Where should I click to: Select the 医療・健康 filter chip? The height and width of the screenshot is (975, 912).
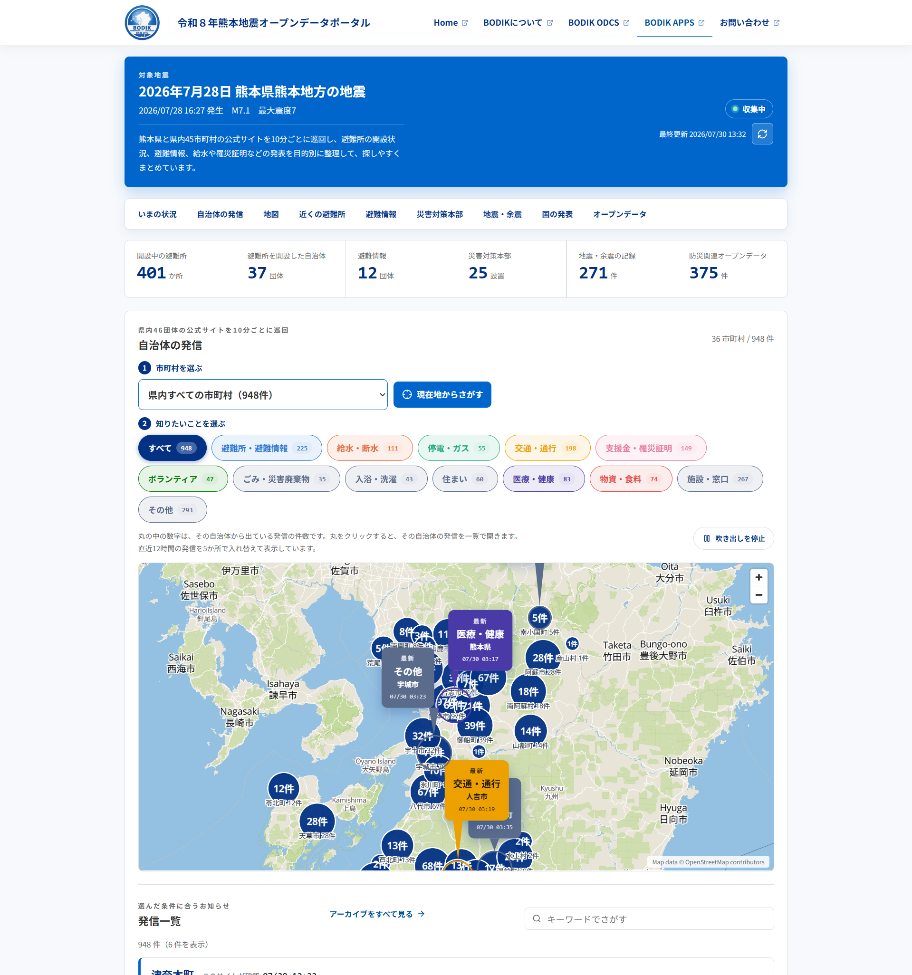pyautogui.click(x=543, y=478)
